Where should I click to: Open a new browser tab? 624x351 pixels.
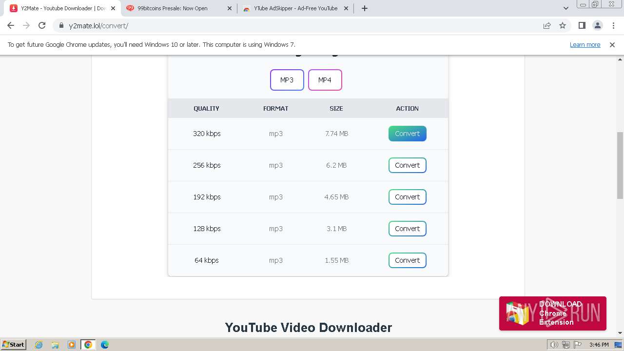(364, 8)
